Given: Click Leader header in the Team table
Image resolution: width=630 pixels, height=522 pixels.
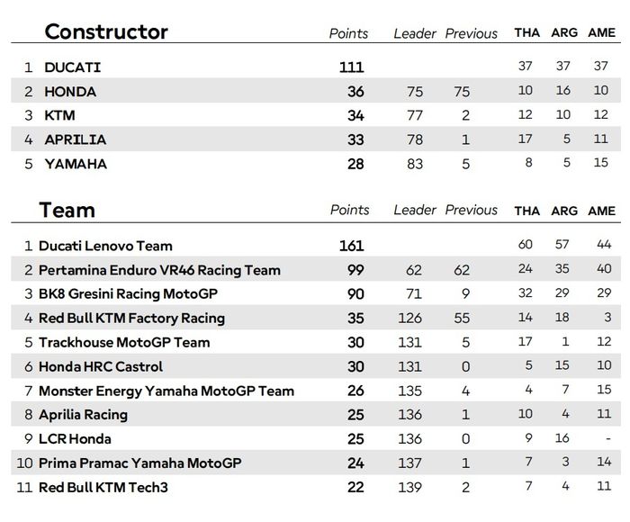Looking at the screenshot, I should pos(415,211).
